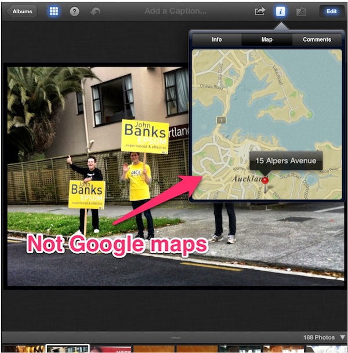Click the show original photo icon

click(301, 12)
